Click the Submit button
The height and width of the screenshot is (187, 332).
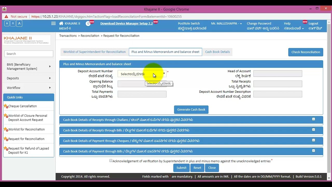[x=181, y=168]
